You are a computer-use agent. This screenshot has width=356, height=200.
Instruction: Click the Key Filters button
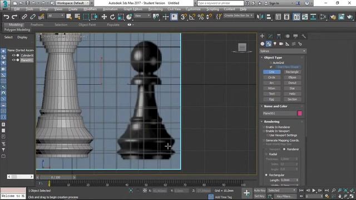[285, 196]
